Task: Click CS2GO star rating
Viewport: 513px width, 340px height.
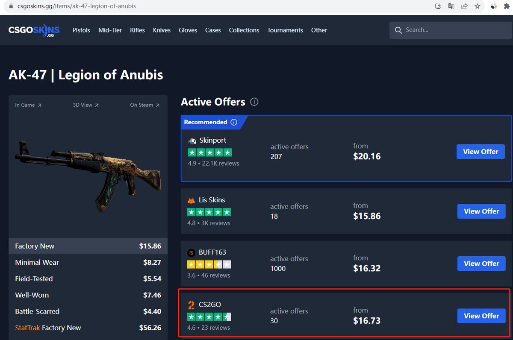Action: pos(209,317)
